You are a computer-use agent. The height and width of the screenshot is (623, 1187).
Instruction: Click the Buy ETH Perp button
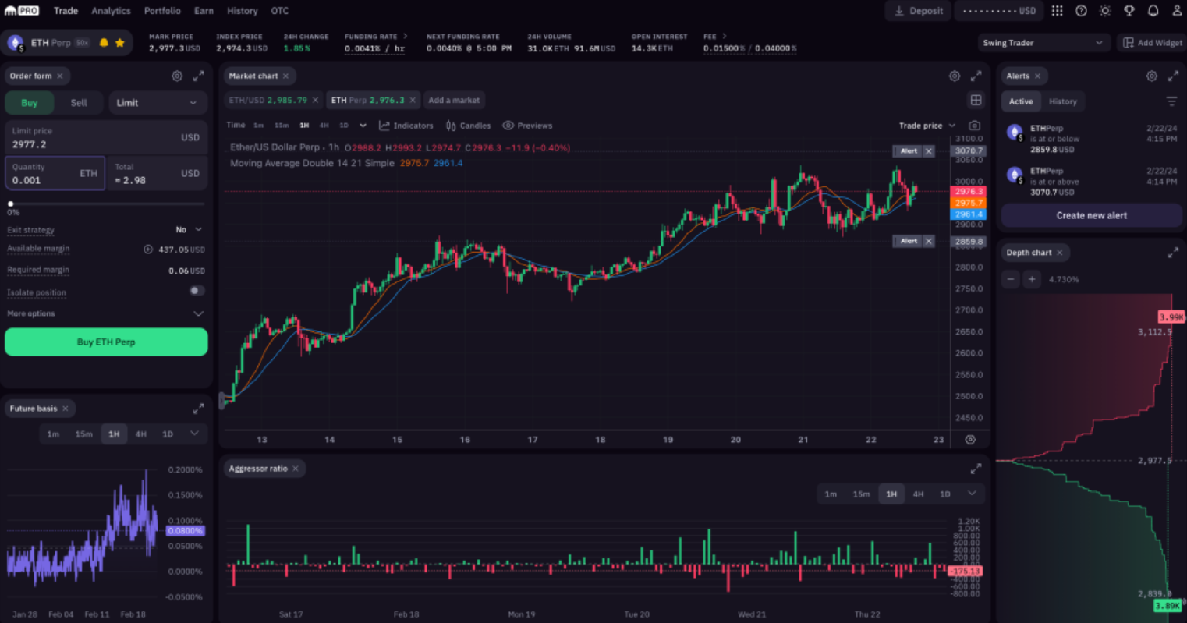106,342
